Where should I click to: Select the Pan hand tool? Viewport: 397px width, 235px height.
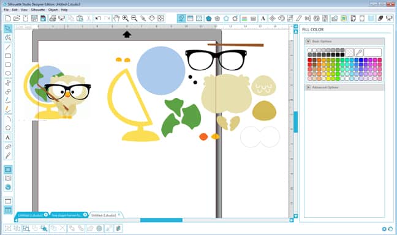(x=116, y=18)
